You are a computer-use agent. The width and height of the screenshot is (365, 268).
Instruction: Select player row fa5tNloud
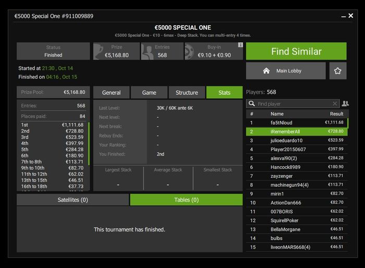coord(297,123)
